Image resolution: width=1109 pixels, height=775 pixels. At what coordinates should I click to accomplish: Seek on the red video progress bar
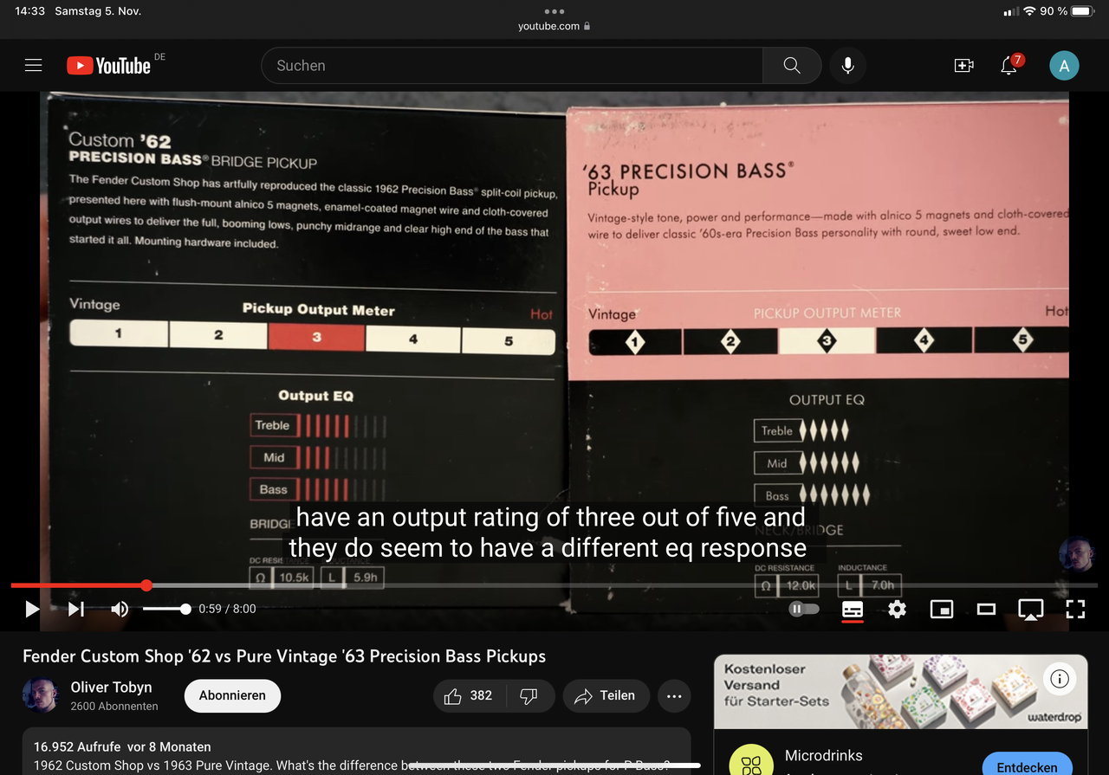[554, 586]
